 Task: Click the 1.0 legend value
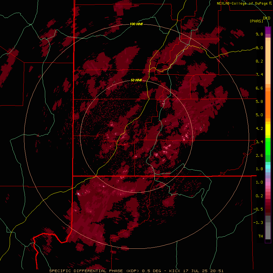259,182
